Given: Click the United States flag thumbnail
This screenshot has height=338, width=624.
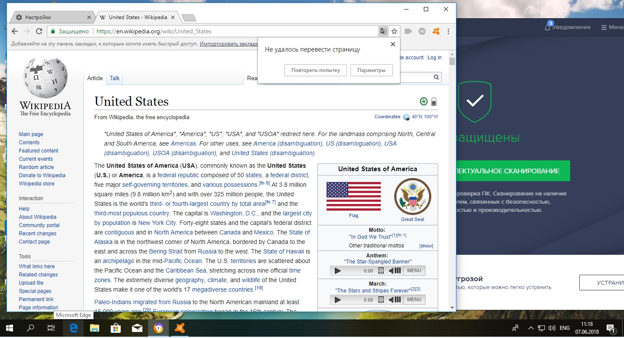Looking at the screenshot, I should (353, 196).
